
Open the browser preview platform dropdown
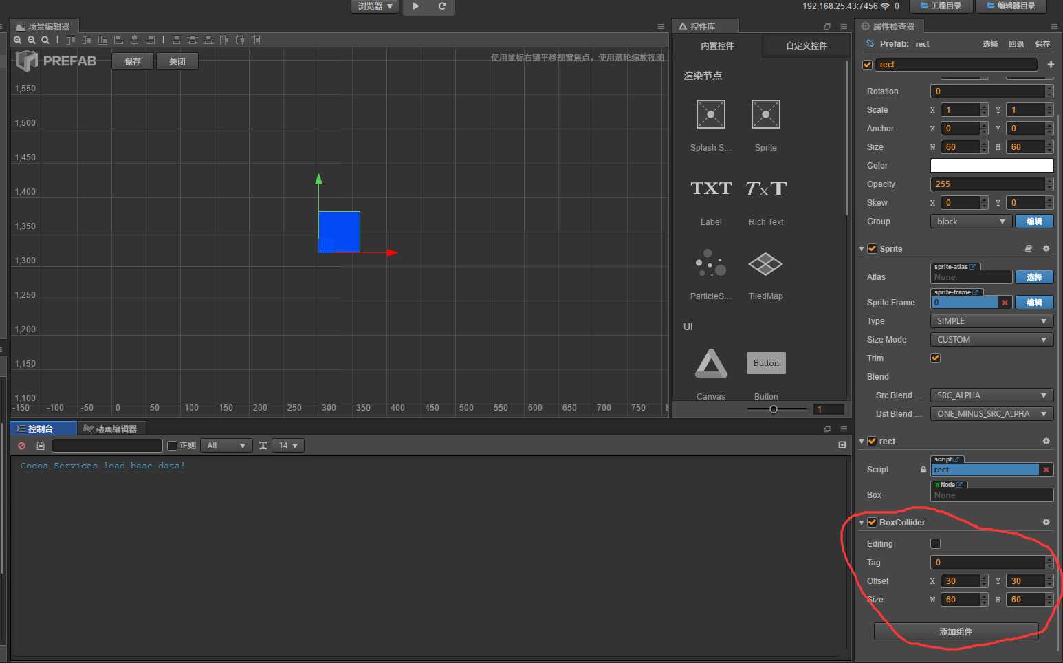pyautogui.click(x=375, y=6)
